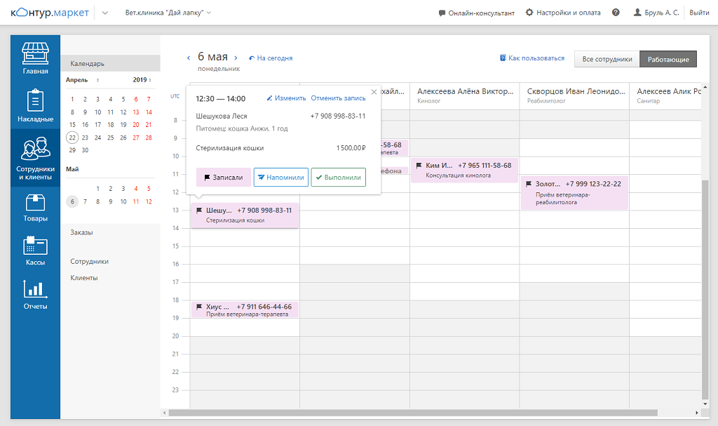
Task: Go to next day arrow
Action: pyautogui.click(x=236, y=58)
